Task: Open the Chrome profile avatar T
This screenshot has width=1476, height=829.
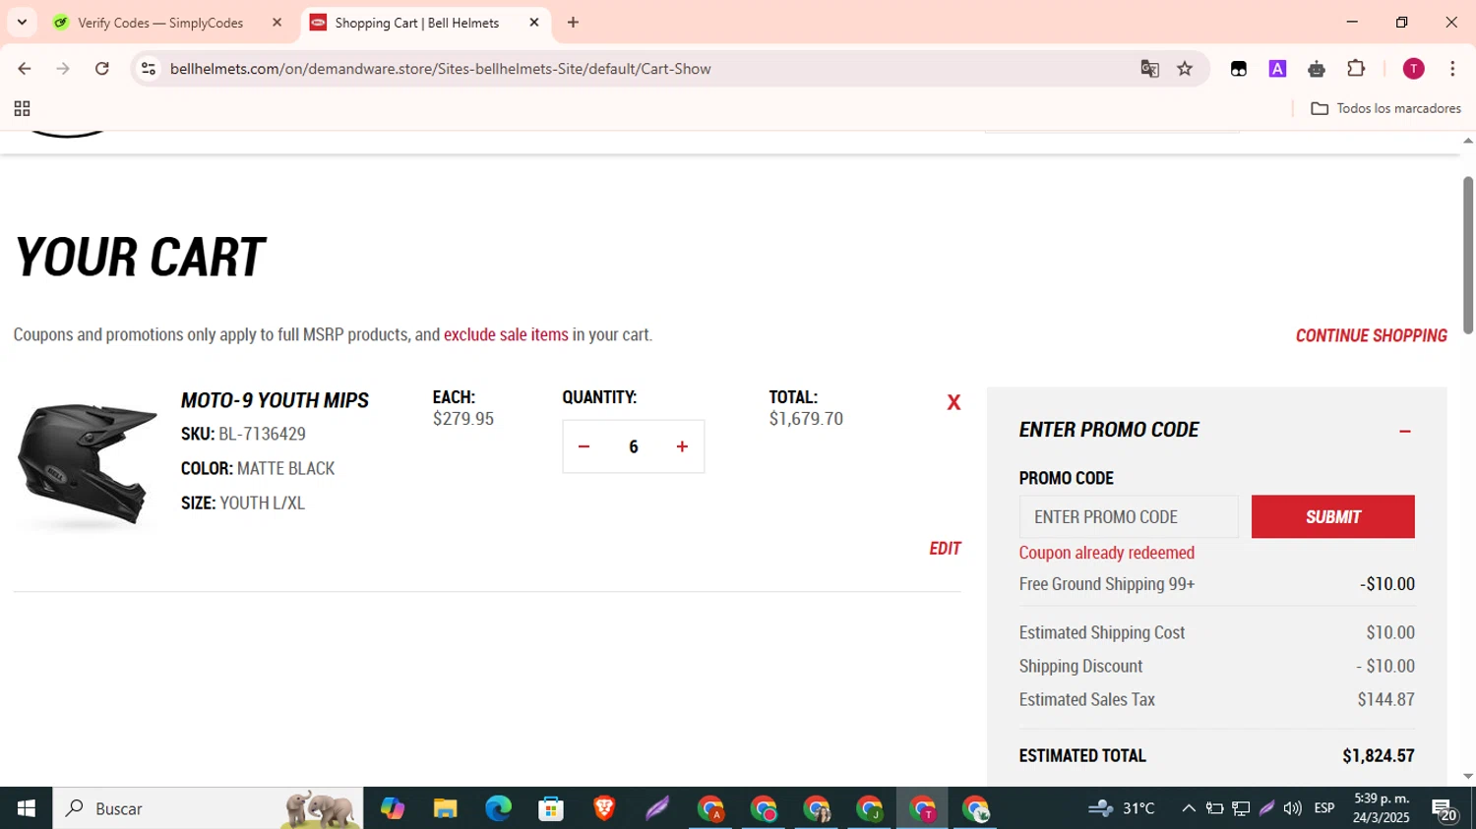Action: 1413,69
